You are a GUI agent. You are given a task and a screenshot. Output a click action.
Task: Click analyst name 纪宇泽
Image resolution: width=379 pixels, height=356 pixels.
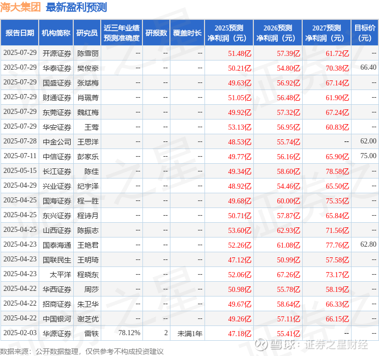click(88, 186)
